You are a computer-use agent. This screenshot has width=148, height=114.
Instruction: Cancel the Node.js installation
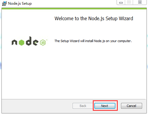(131, 106)
